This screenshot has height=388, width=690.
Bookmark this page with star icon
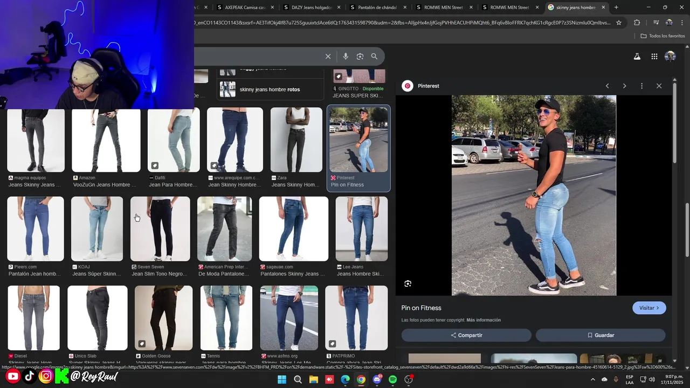[619, 23]
